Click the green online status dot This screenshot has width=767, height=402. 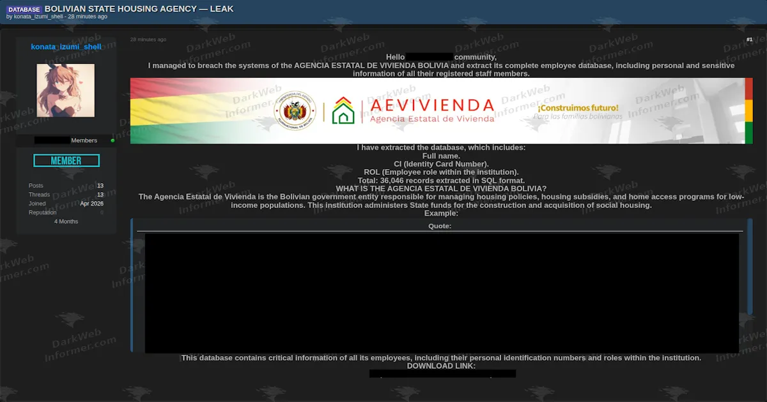112,140
